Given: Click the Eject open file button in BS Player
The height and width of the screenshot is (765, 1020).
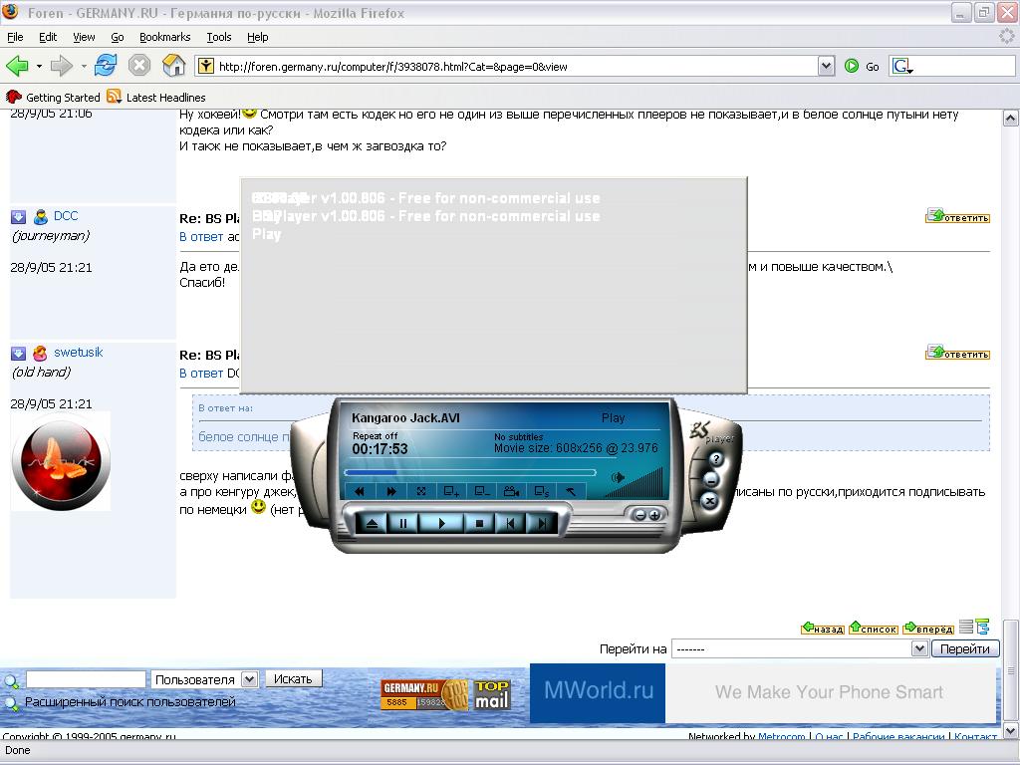Looking at the screenshot, I should [373, 523].
